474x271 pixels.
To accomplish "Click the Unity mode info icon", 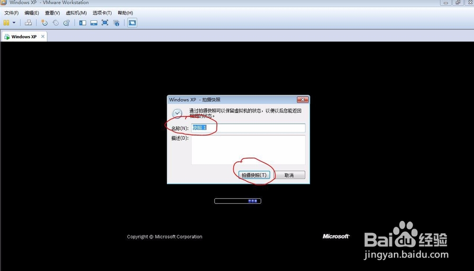I will (x=117, y=23).
